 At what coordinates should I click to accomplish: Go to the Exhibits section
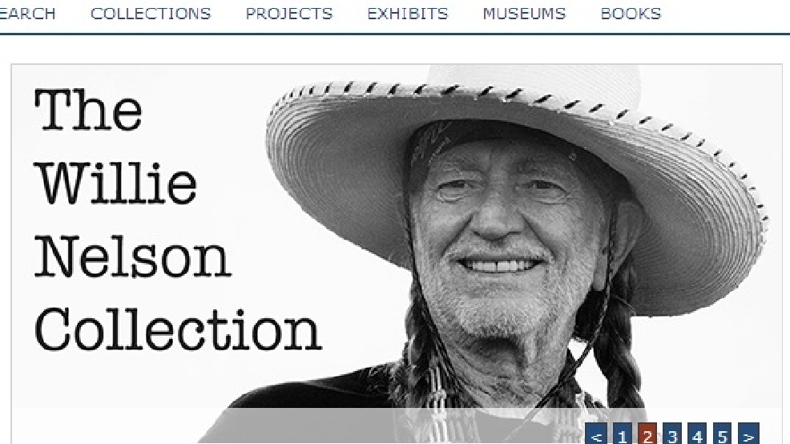[408, 14]
